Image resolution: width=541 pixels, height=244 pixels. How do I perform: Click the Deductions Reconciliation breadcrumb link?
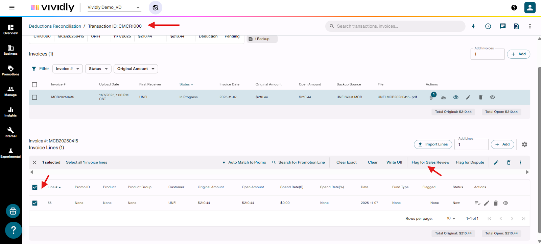pos(55,26)
